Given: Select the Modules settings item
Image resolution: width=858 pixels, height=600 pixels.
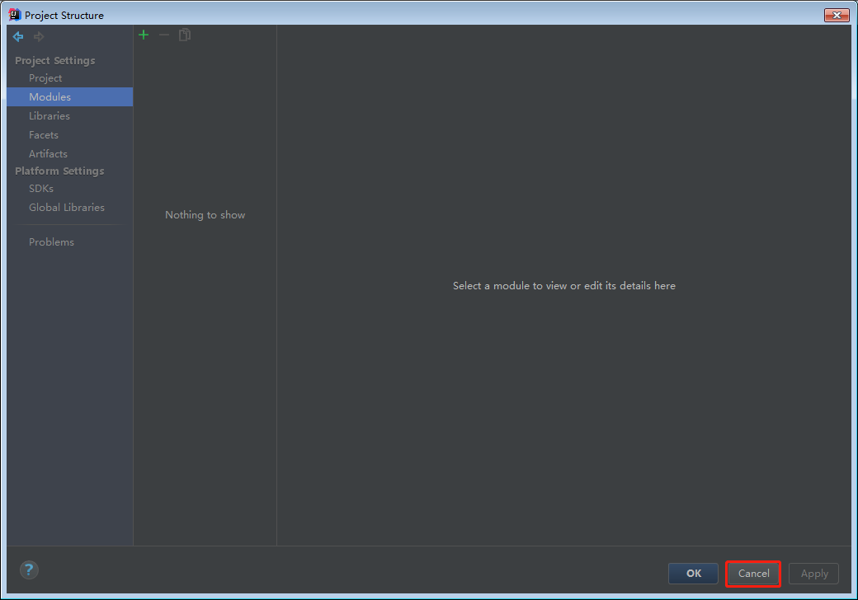Looking at the screenshot, I should point(49,97).
